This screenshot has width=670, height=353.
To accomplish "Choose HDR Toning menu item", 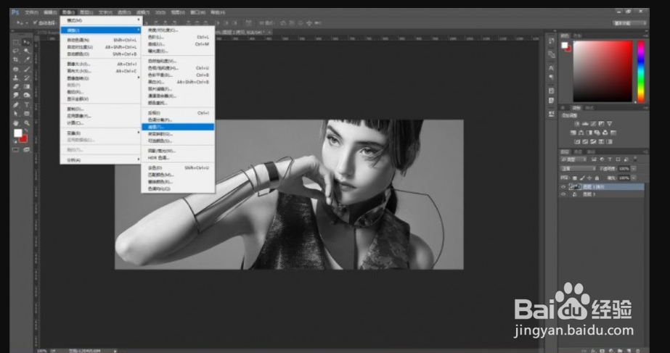I will point(178,157).
